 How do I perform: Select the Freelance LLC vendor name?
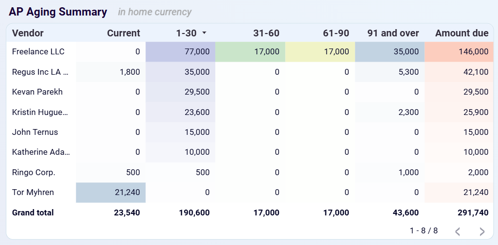pos(38,51)
